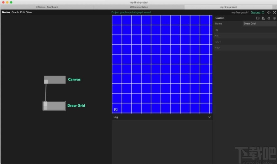
Task: Click the Custom inspector heading
Action: 220,18
